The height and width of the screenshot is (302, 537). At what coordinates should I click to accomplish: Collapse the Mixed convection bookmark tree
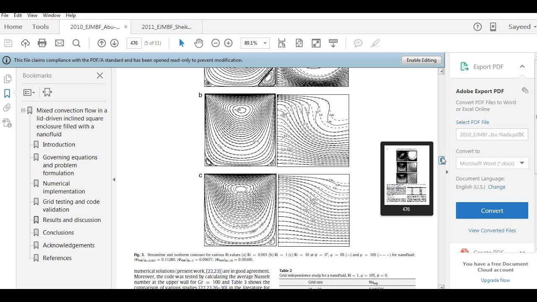(23, 111)
